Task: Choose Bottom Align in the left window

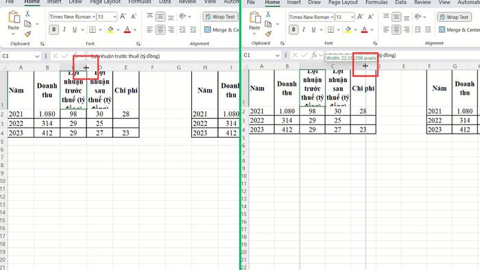Action: tap(171, 16)
